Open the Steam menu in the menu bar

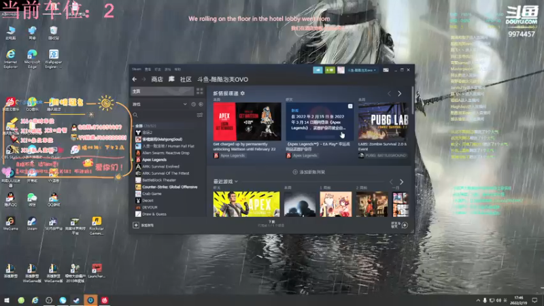tap(137, 69)
